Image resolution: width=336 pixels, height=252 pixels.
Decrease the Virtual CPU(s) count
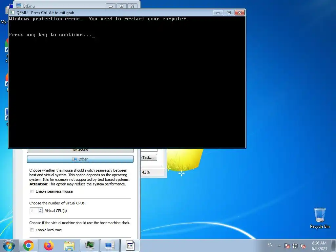(40, 212)
